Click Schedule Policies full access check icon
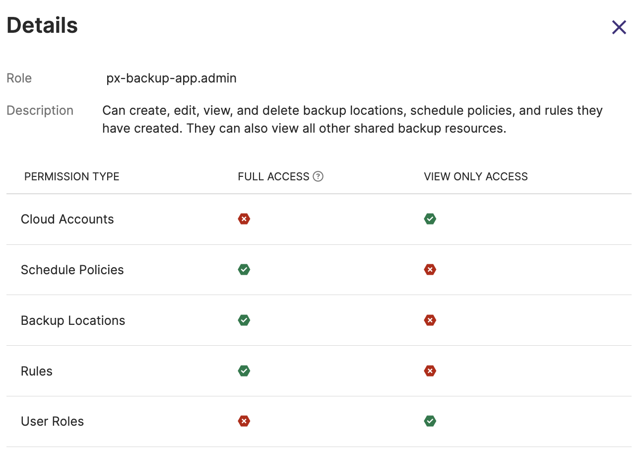The image size is (644, 457). (244, 270)
